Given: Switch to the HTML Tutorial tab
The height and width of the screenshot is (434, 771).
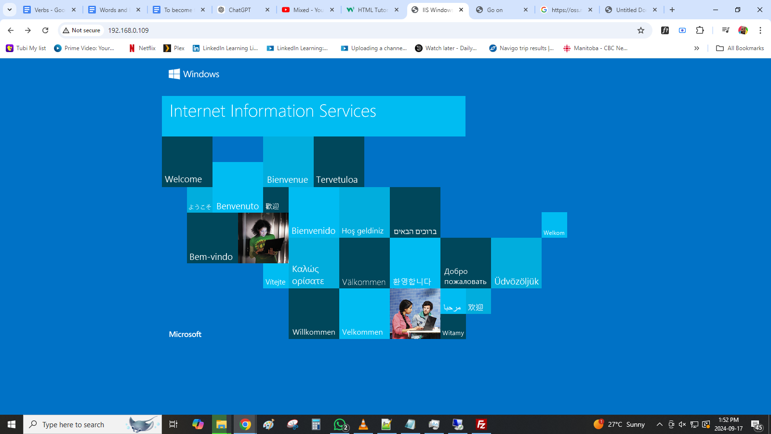Looking at the screenshot, I should (x=372, y=10).
